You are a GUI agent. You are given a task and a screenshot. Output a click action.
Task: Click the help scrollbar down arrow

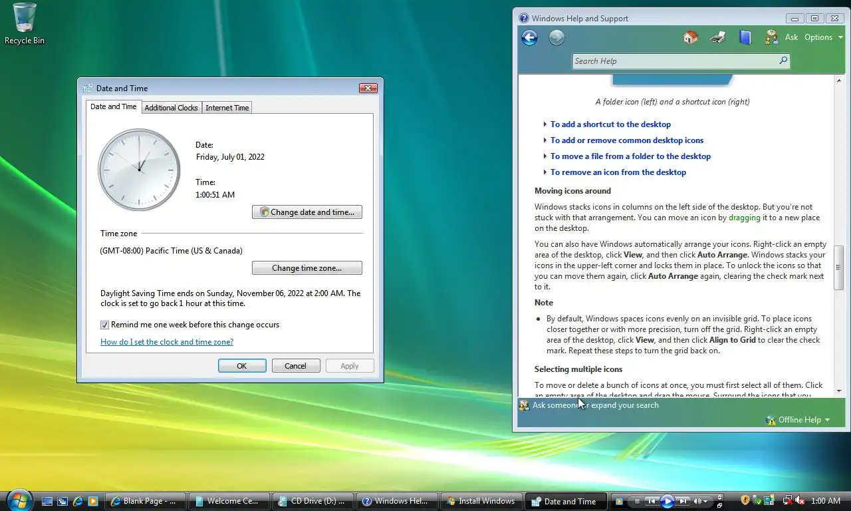point(838,391)
